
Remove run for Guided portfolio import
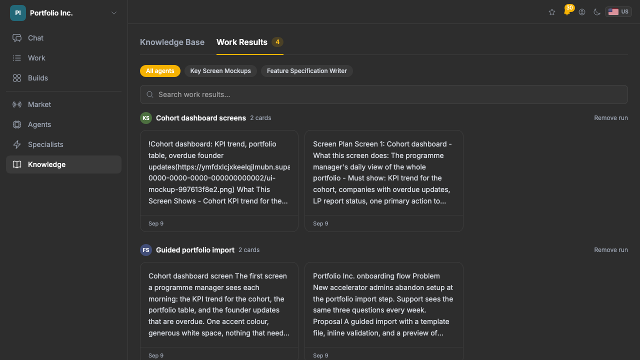pyautogui.click(x=611, y=250)
